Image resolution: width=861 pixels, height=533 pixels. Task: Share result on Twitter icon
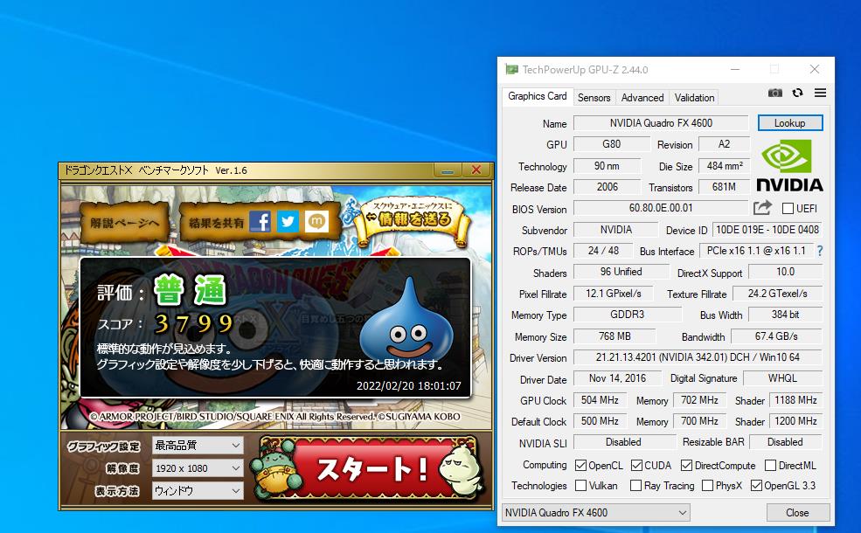pyautogui.click(x=288, y=222)
